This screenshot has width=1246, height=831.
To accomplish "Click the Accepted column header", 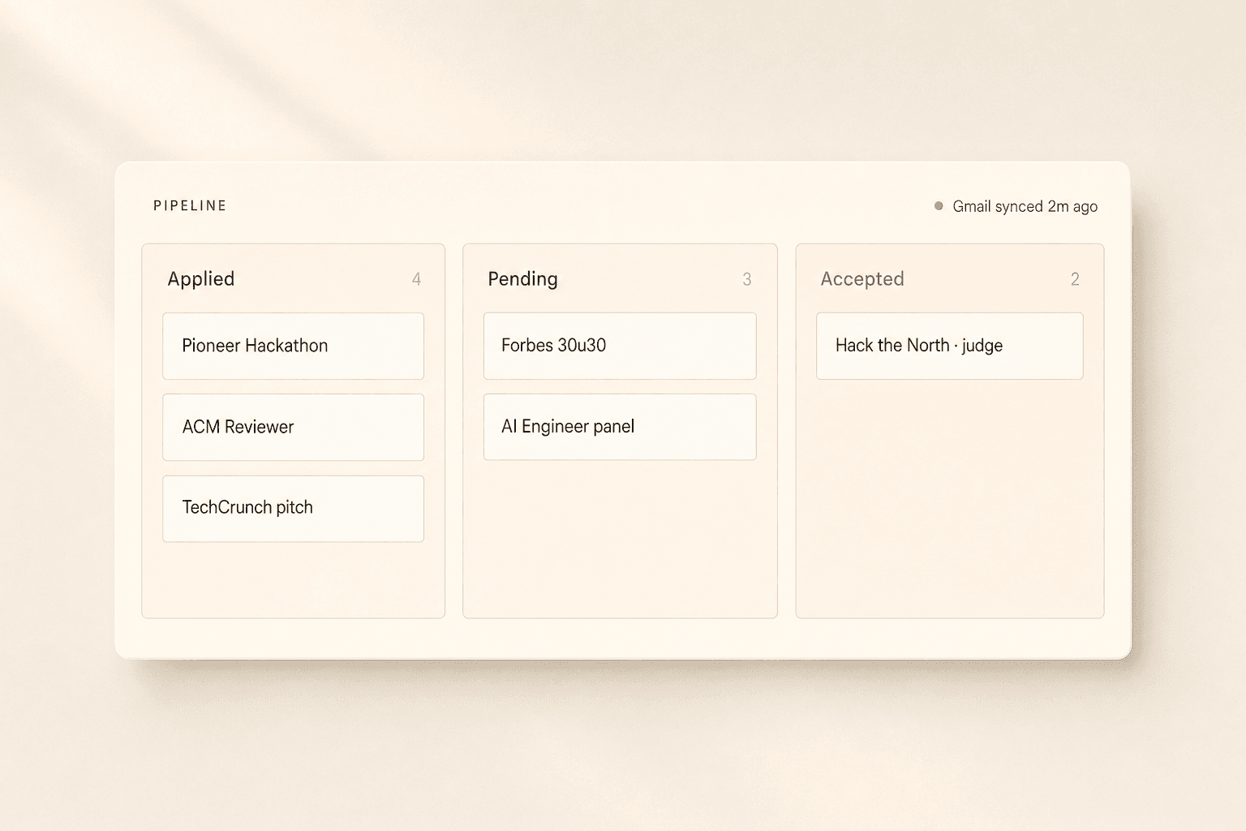I will point(862,279).
